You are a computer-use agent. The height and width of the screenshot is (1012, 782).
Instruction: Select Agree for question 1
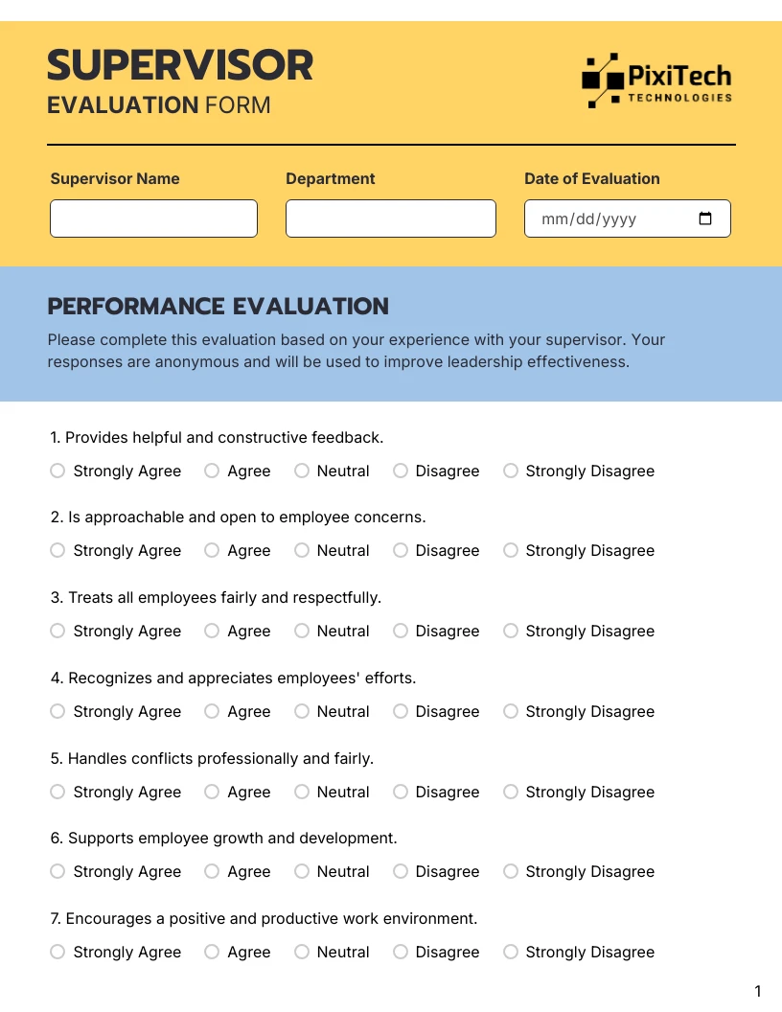(211, 471)
